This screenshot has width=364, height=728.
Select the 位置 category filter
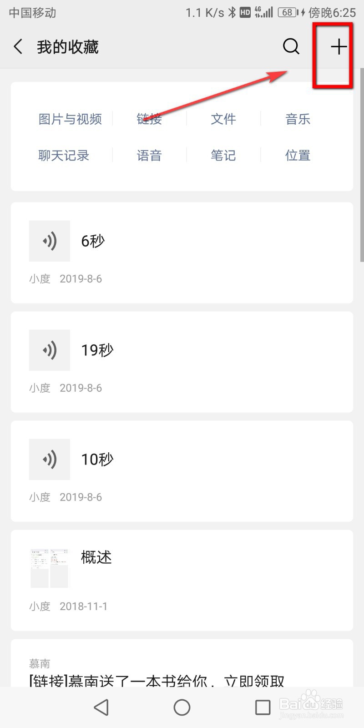point(298,156)
